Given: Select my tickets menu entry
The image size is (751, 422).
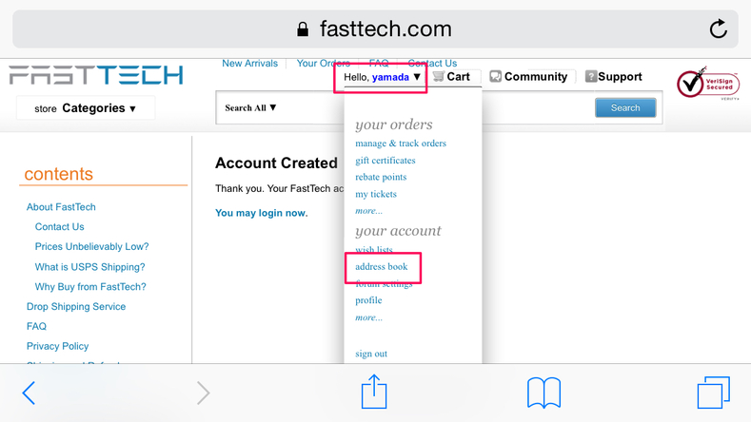Looking at the screenshot, I should 376,194.
